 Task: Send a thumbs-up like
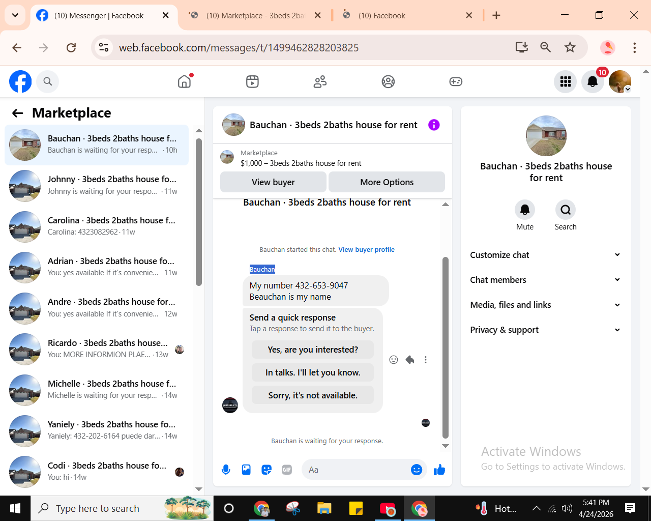coord(439,470)
